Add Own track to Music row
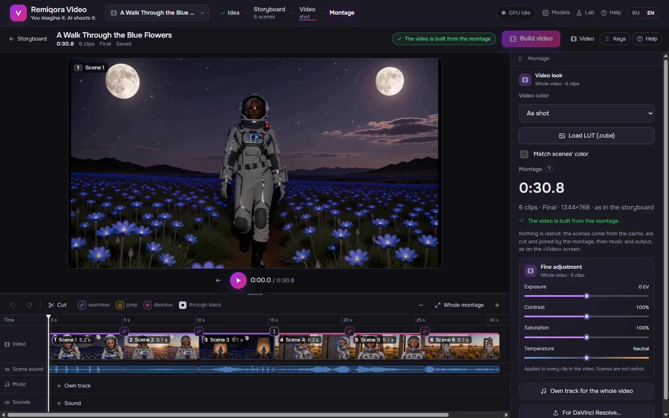 pos(74,386)
